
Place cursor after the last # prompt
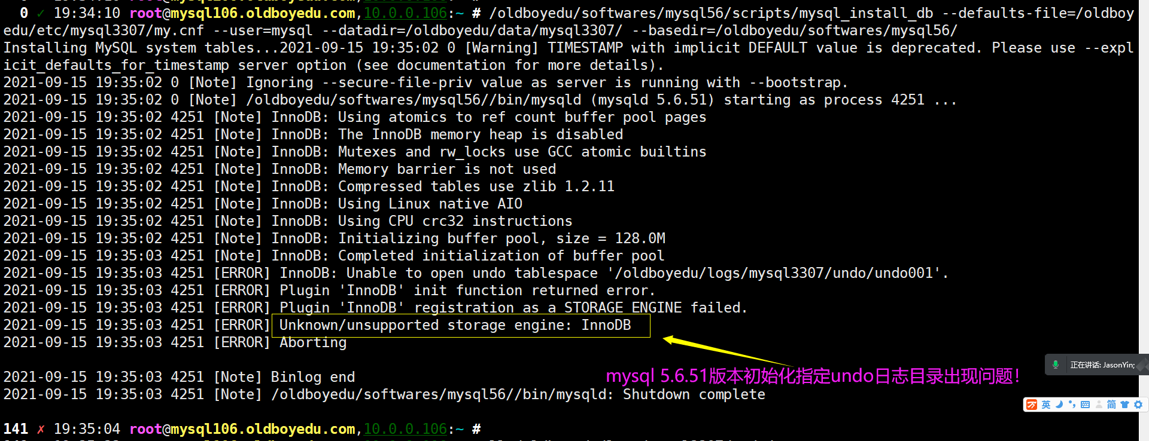pyautogui.click(x=486, y=429)
